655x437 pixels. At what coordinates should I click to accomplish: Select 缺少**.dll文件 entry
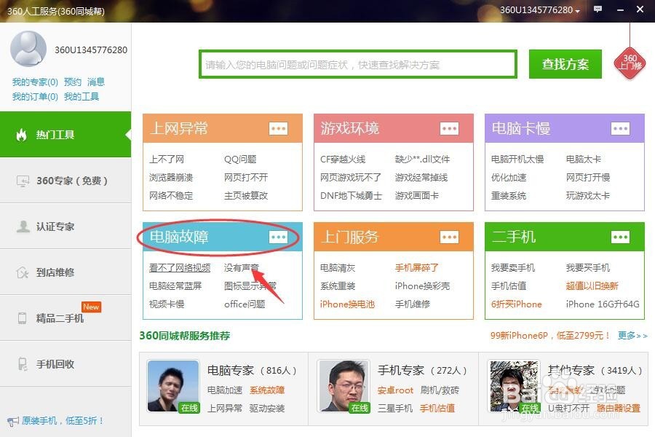click(422, 160)
